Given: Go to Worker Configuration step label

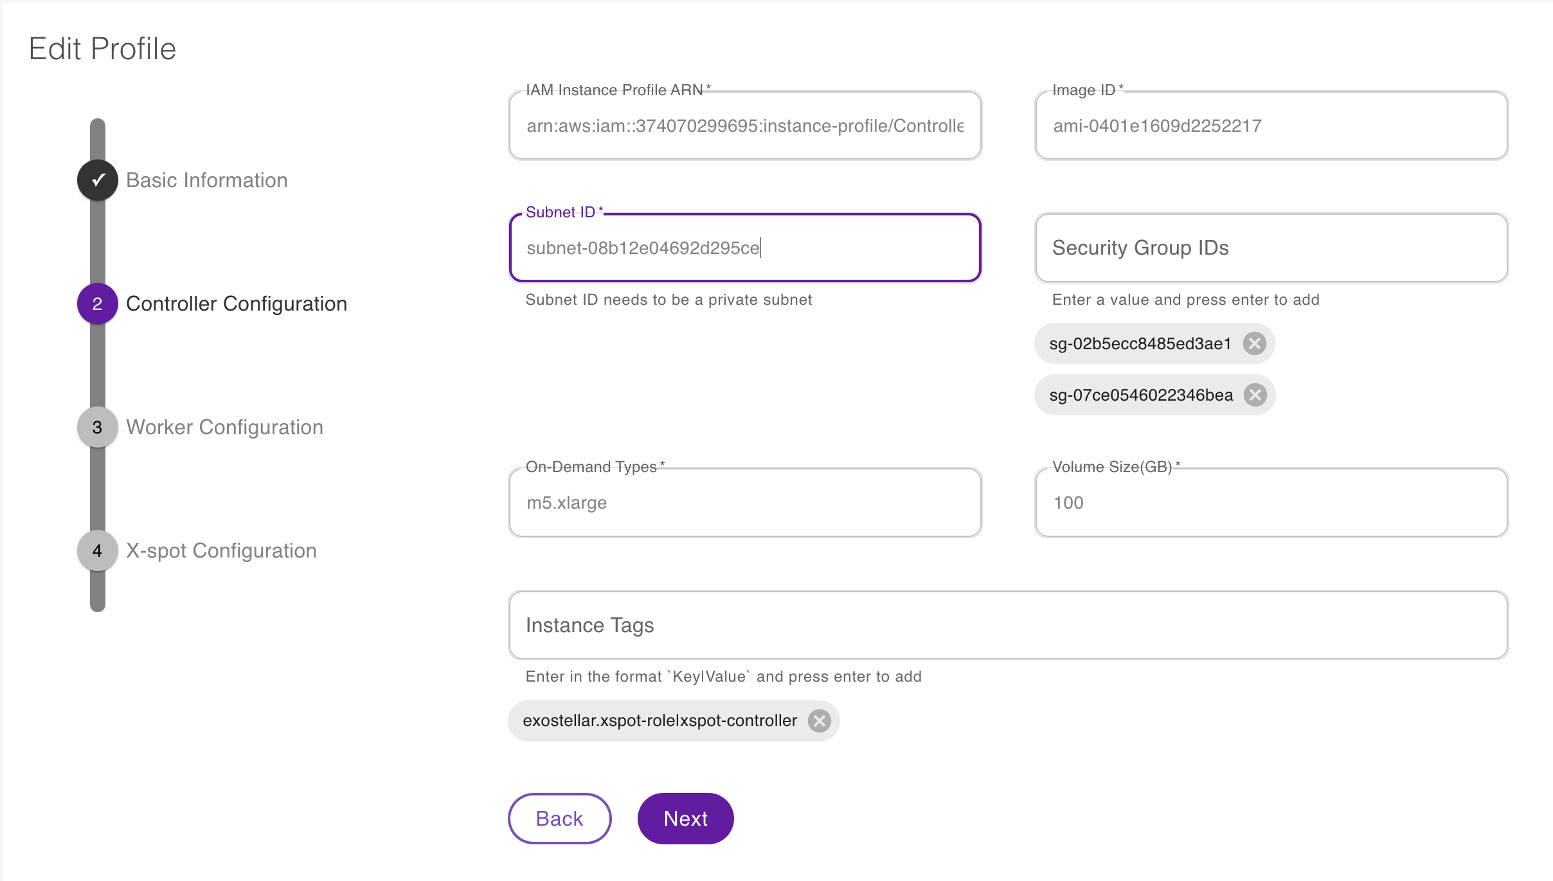Looking at the screenshot, I should (224, 427).
